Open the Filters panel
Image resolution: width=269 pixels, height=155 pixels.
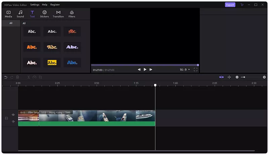pos(72,14)
